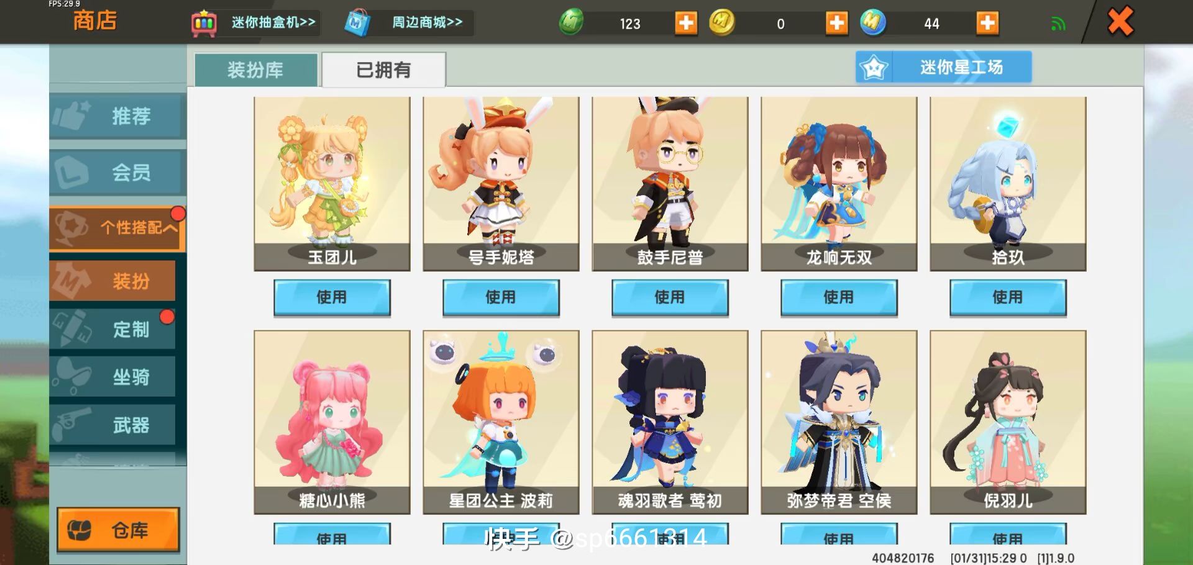Go to the 推荐 recommended section
The width and height of the screenshot is (1193, 565).
[x=117, y=115]
